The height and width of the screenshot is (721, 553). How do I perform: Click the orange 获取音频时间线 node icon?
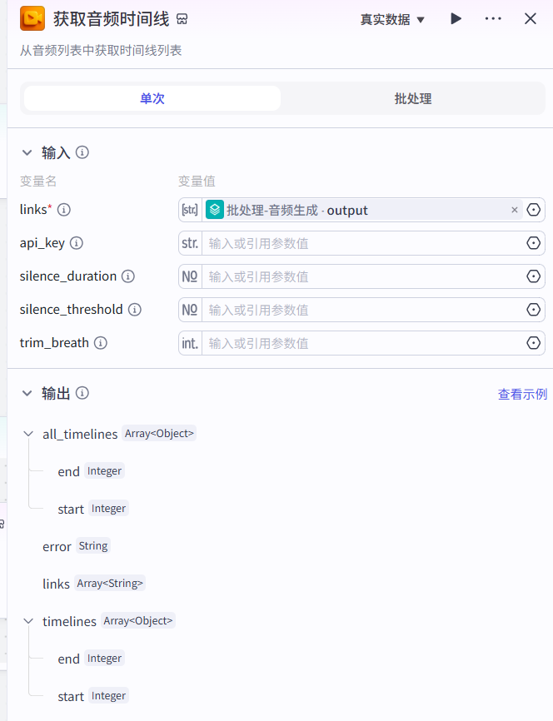coord(32,18)
